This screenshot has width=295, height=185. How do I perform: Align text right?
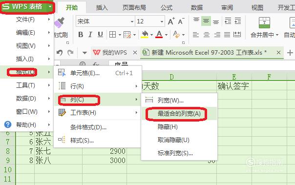pyautogui.click(x=217, y=35)
